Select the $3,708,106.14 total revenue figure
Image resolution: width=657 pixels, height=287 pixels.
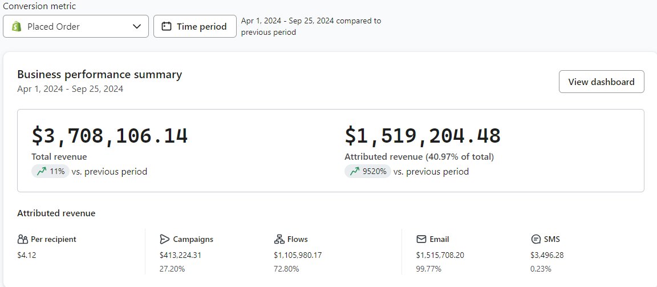(109, 136)
